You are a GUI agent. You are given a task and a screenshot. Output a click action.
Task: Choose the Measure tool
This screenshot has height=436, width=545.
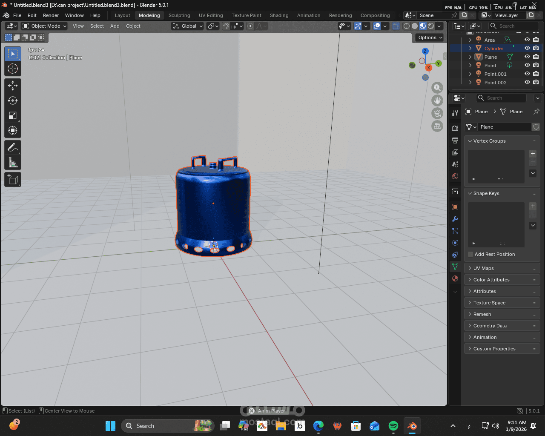point(13,162)
